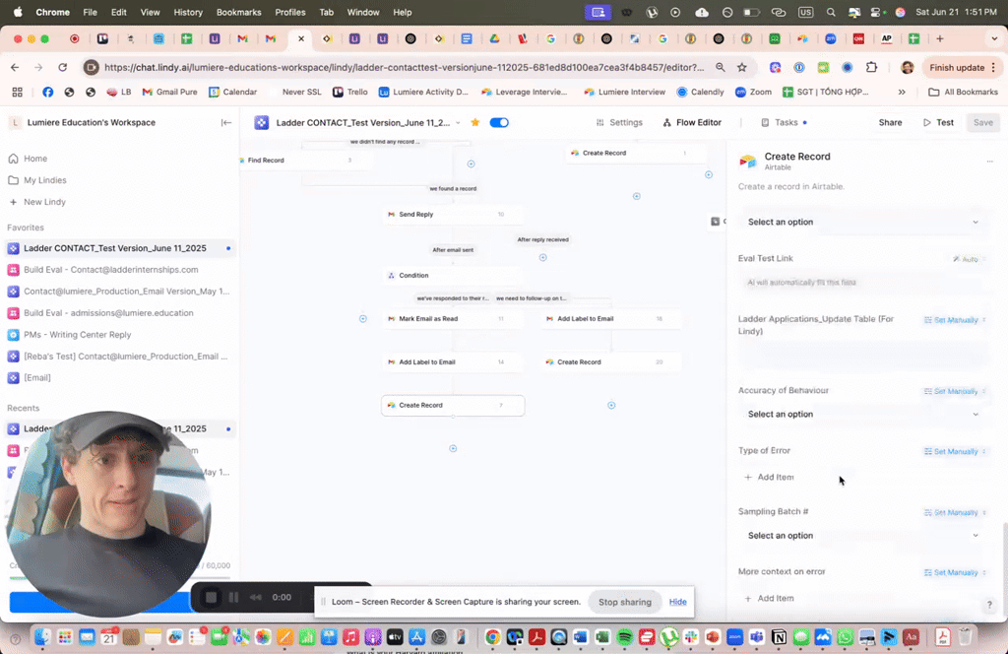Collapse the sidebar using the collapse icon
1008x654 pixels.
click(226, 123)
